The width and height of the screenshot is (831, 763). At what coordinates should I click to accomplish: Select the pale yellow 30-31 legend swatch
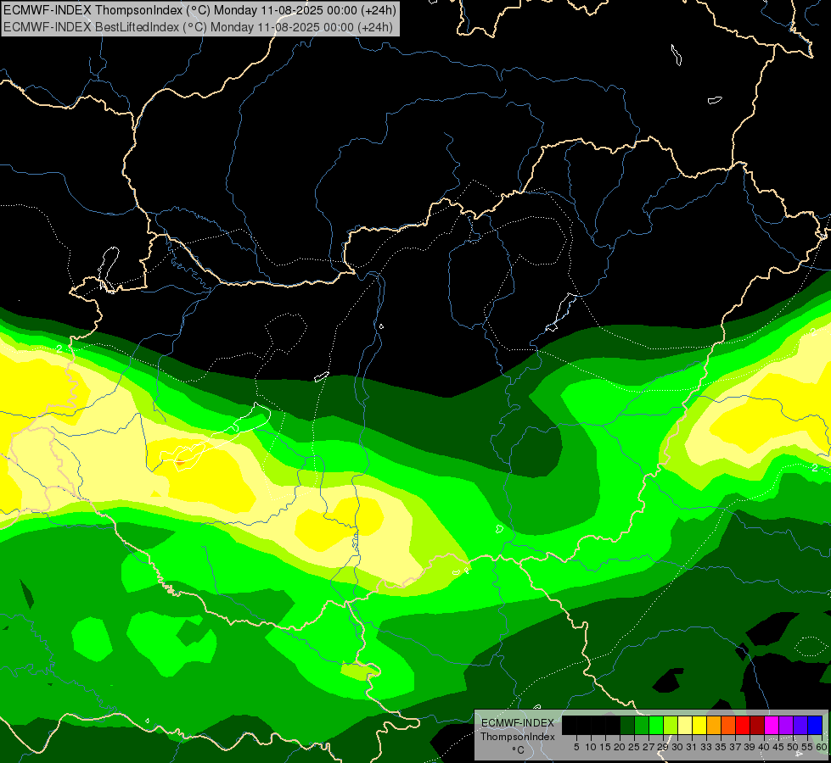click(x=685, y=725)
